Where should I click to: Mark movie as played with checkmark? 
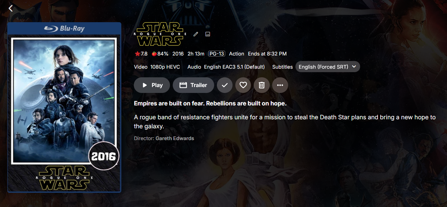pyautogui.click(x=225, y=85)
